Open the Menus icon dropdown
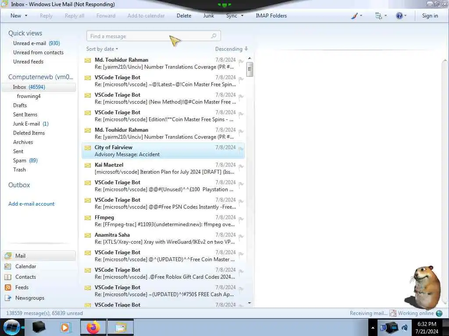Viewport: 449px width, 336px height. [381, 16]
